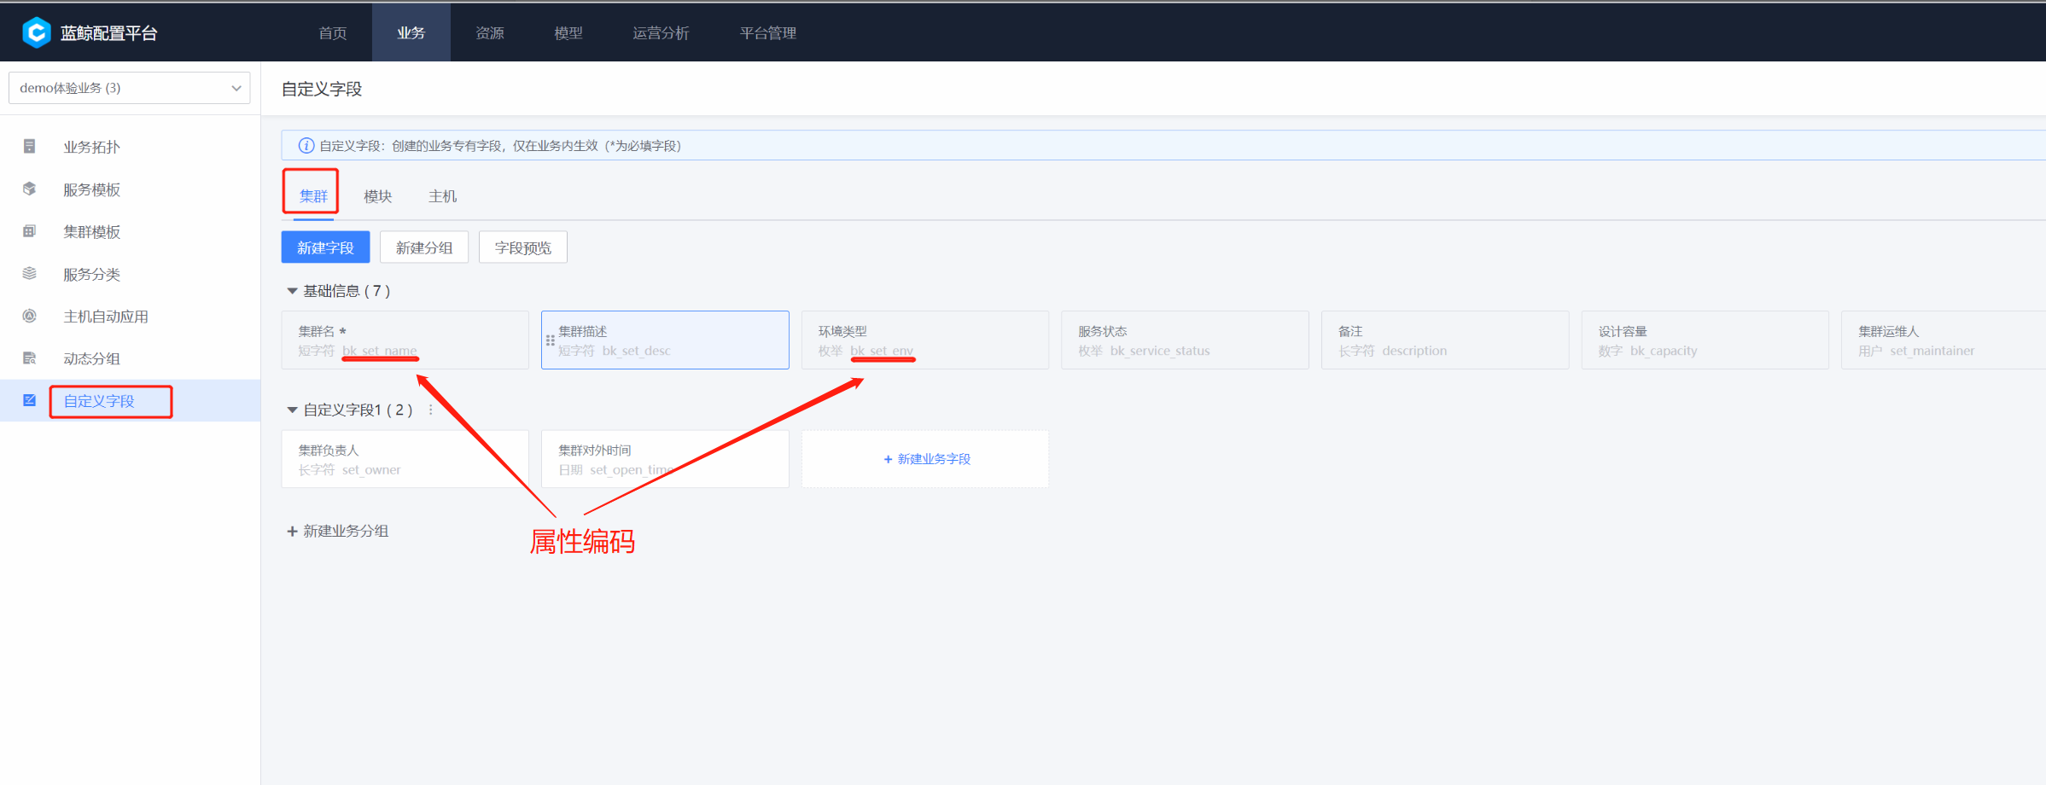Screen dimensions: 2046x785
Task: Click the 自定义字段 sidebar icon
Action: coord(29,400)
